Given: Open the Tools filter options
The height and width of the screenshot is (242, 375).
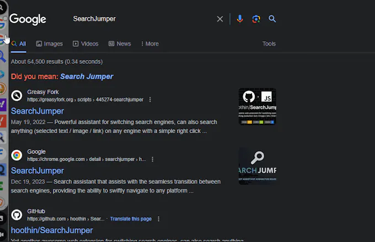Looking at the screenshot, I should (269, 44).
